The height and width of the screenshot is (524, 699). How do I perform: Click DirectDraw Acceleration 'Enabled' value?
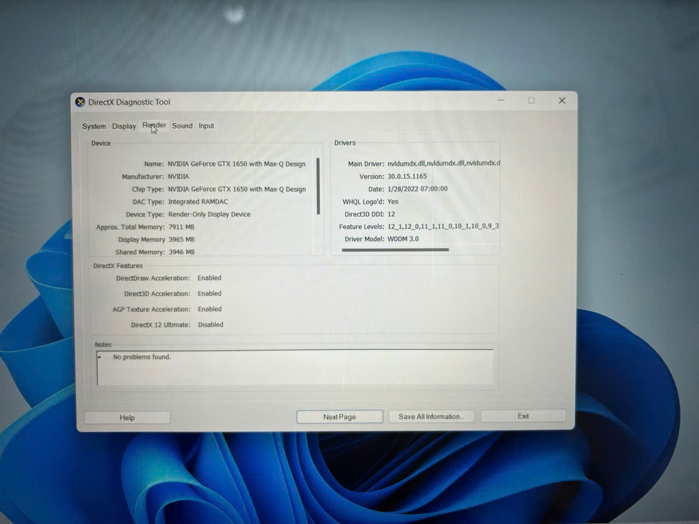210,278
